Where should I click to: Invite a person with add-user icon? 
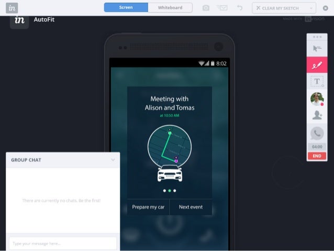click(317, 115)
